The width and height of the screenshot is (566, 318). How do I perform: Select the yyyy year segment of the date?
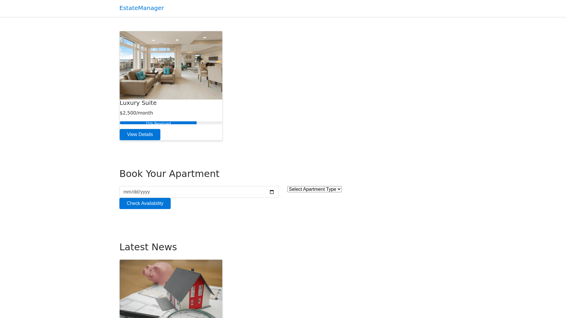145,192
